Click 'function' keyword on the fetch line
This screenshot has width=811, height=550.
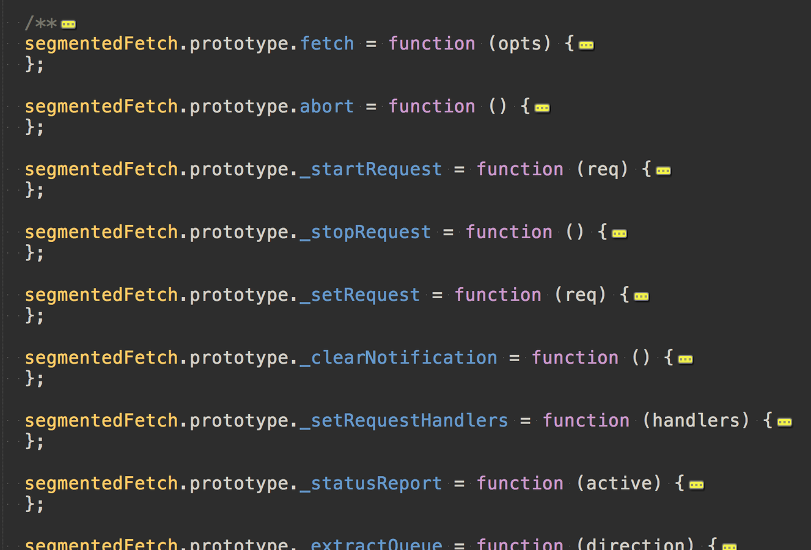431,43
